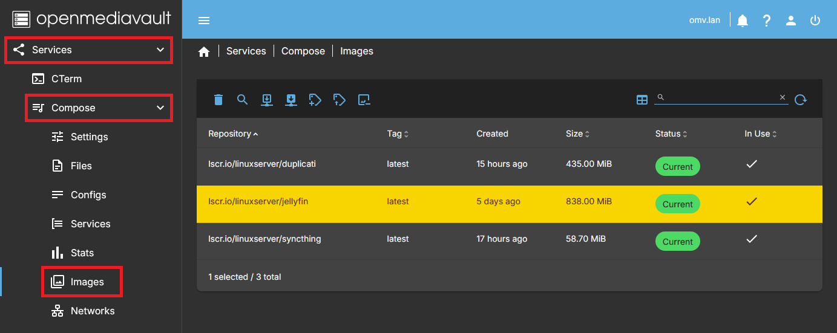Sort the table by Size column
The height and width of the screenshot is (333, 837).
[575, 134]
